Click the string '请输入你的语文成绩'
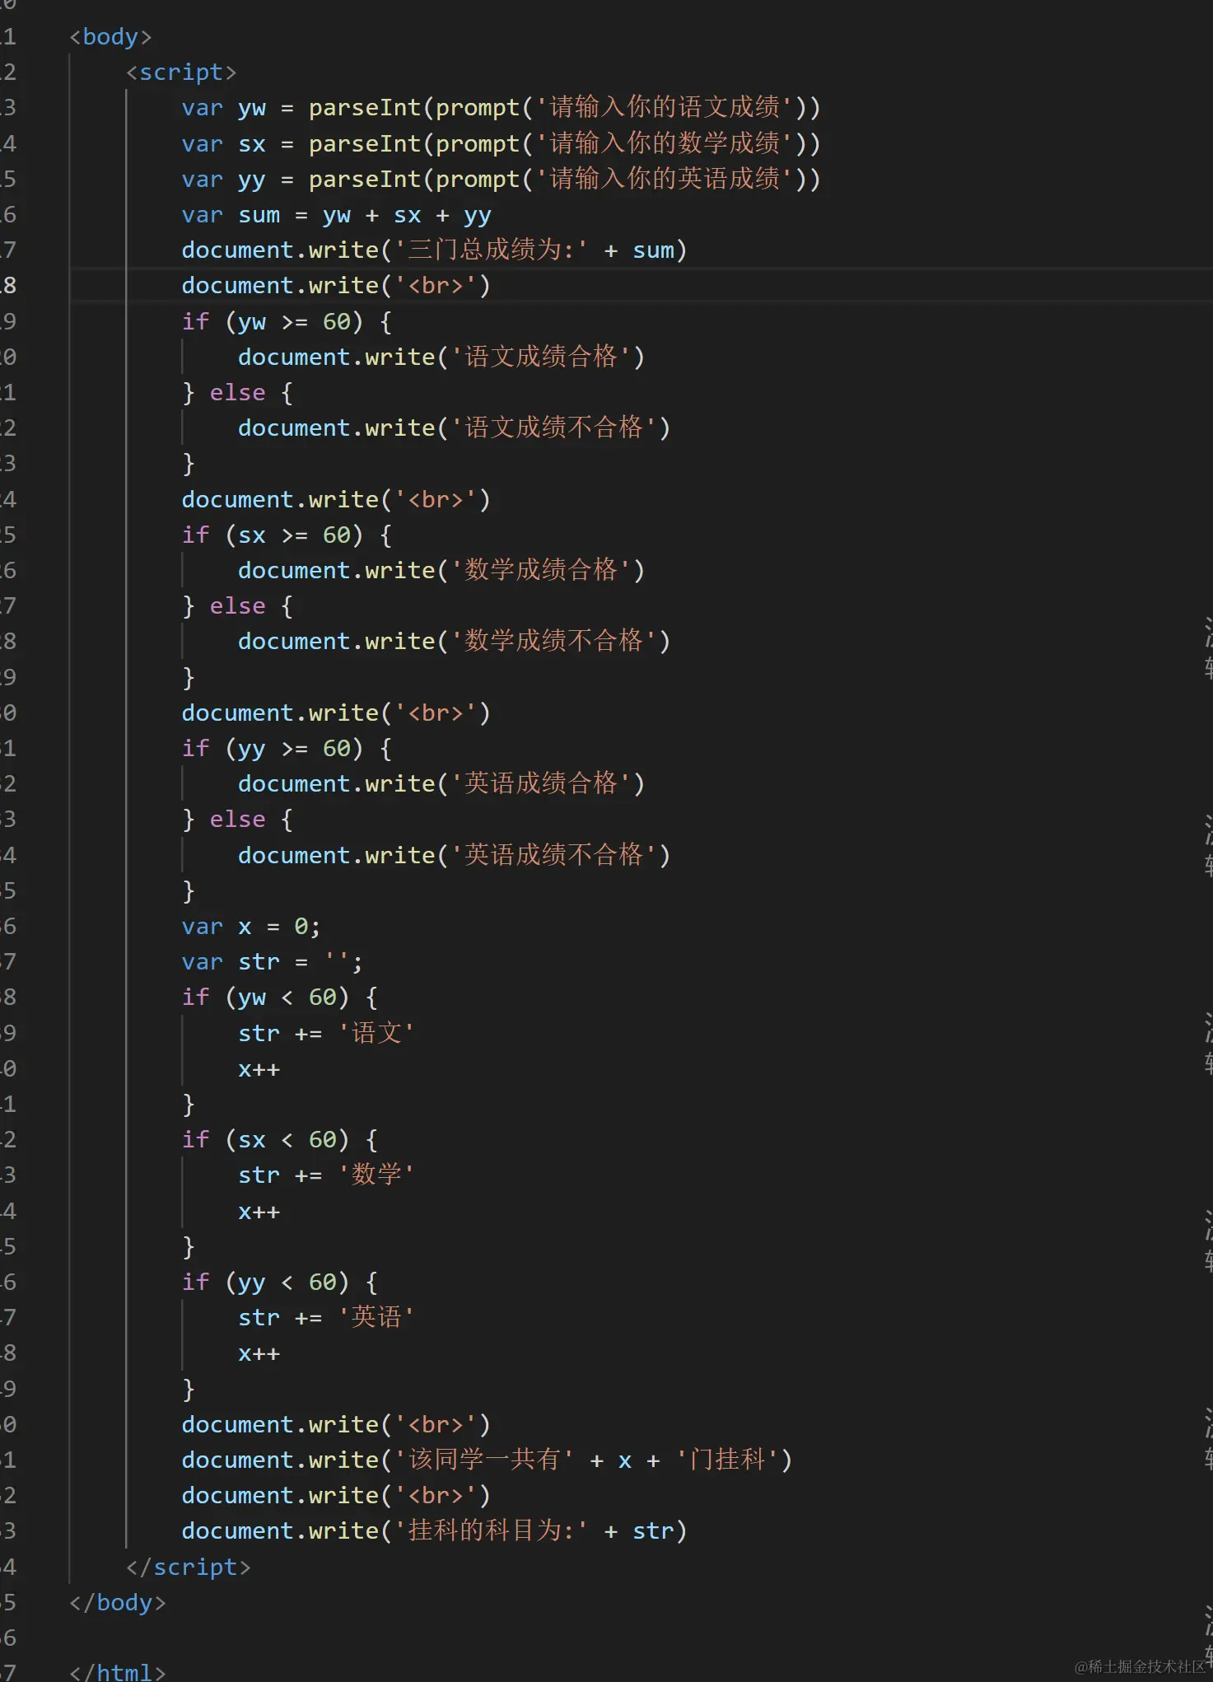Image resolution: width=1213 pixels, height=1682 pixels. 665,107
